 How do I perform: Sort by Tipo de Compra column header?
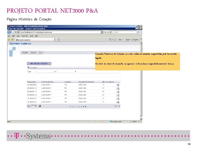tap(108, 82)
